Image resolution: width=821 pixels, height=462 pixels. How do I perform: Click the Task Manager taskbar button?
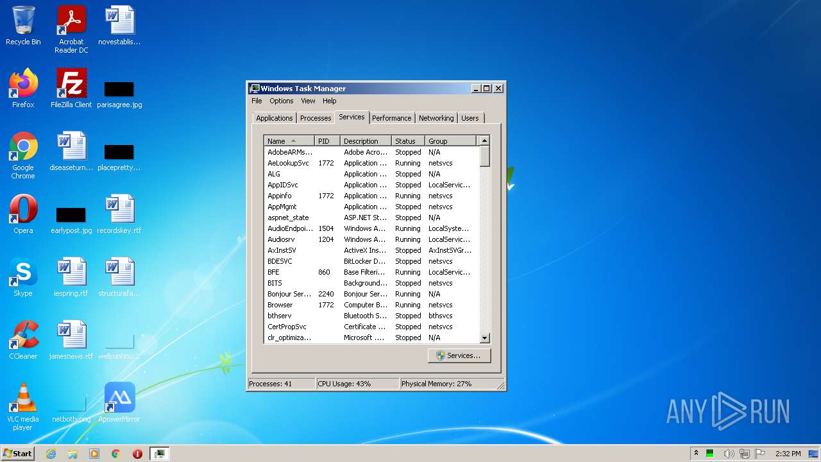click(x=159, y=454)
